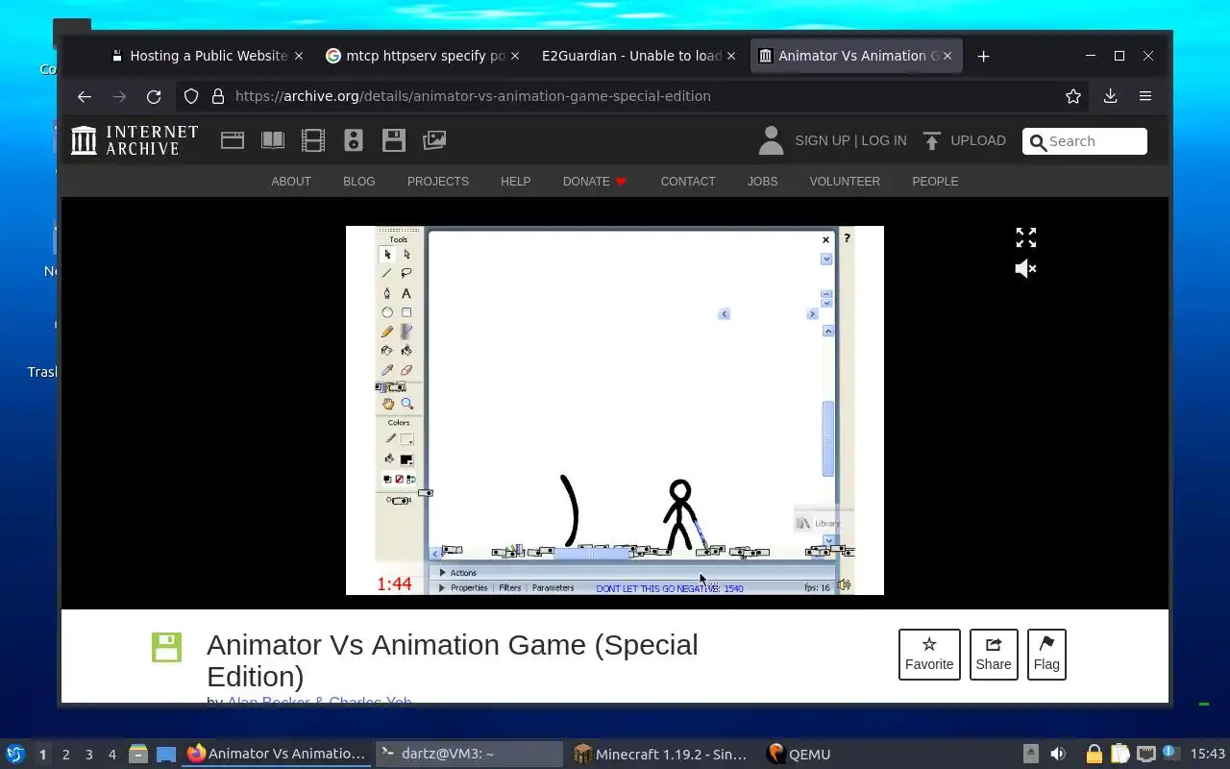Click the up chevron above the vertical scrollbar

(828, 331)
